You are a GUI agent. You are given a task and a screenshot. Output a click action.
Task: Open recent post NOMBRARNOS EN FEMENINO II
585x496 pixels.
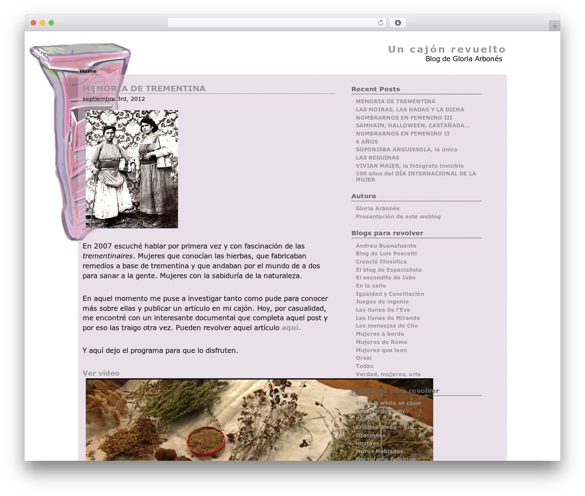[x=403, y=134]
